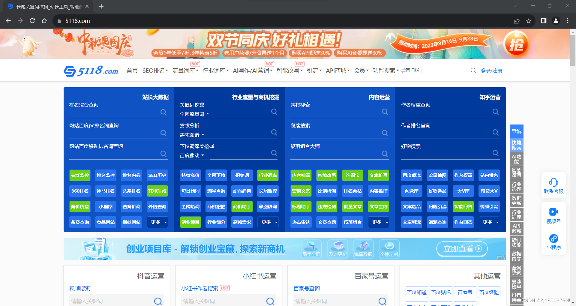Select 快捷搜索 in side navigation
Viewport: 576px width, 306px height.
pyautogui.click(x=517, y=145)
